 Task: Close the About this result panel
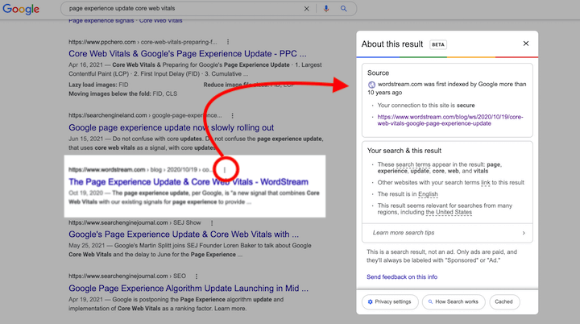526,44
